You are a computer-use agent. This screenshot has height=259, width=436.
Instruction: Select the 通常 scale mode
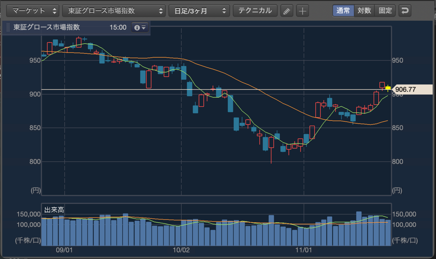(x=343, y=11)
